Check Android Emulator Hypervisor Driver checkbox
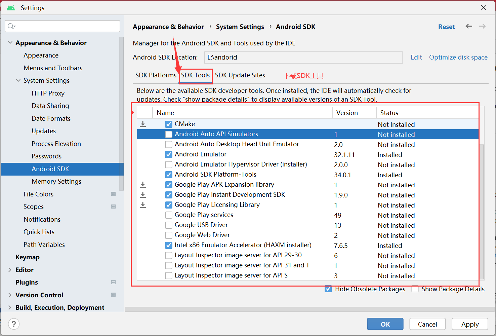This screenshot has height=336, width=496. click(x=169, y=164)
